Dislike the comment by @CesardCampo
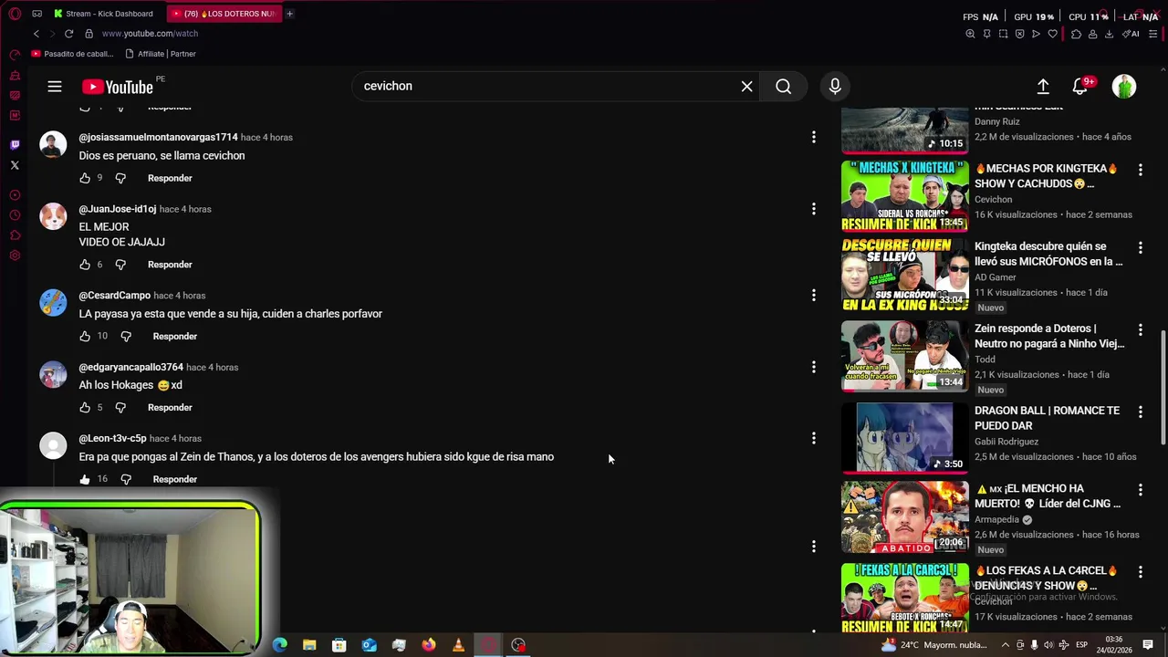1168x657 pixels. (126, 337)
